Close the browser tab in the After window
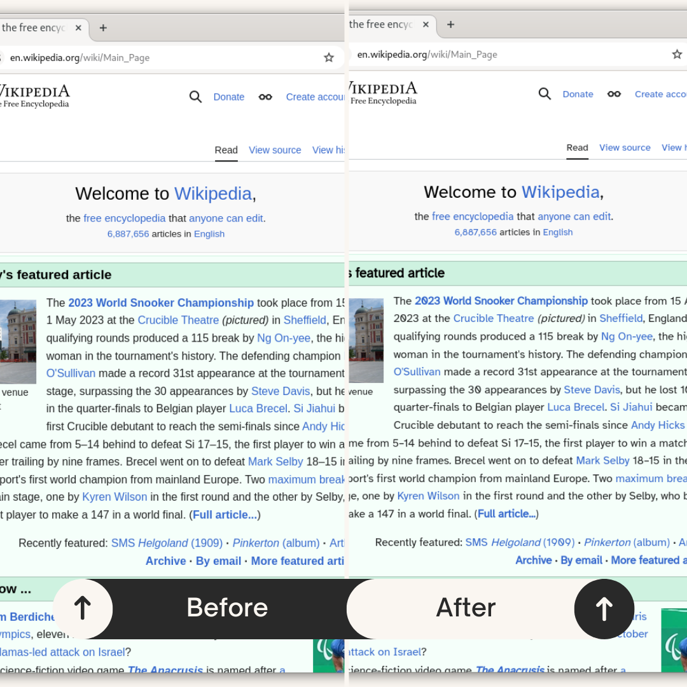Screen dimensions: 687x687 coord(426,25)
